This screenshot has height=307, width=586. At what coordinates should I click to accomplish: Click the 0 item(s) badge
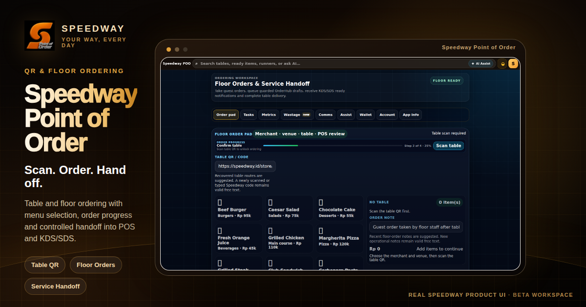coord(449,202)
